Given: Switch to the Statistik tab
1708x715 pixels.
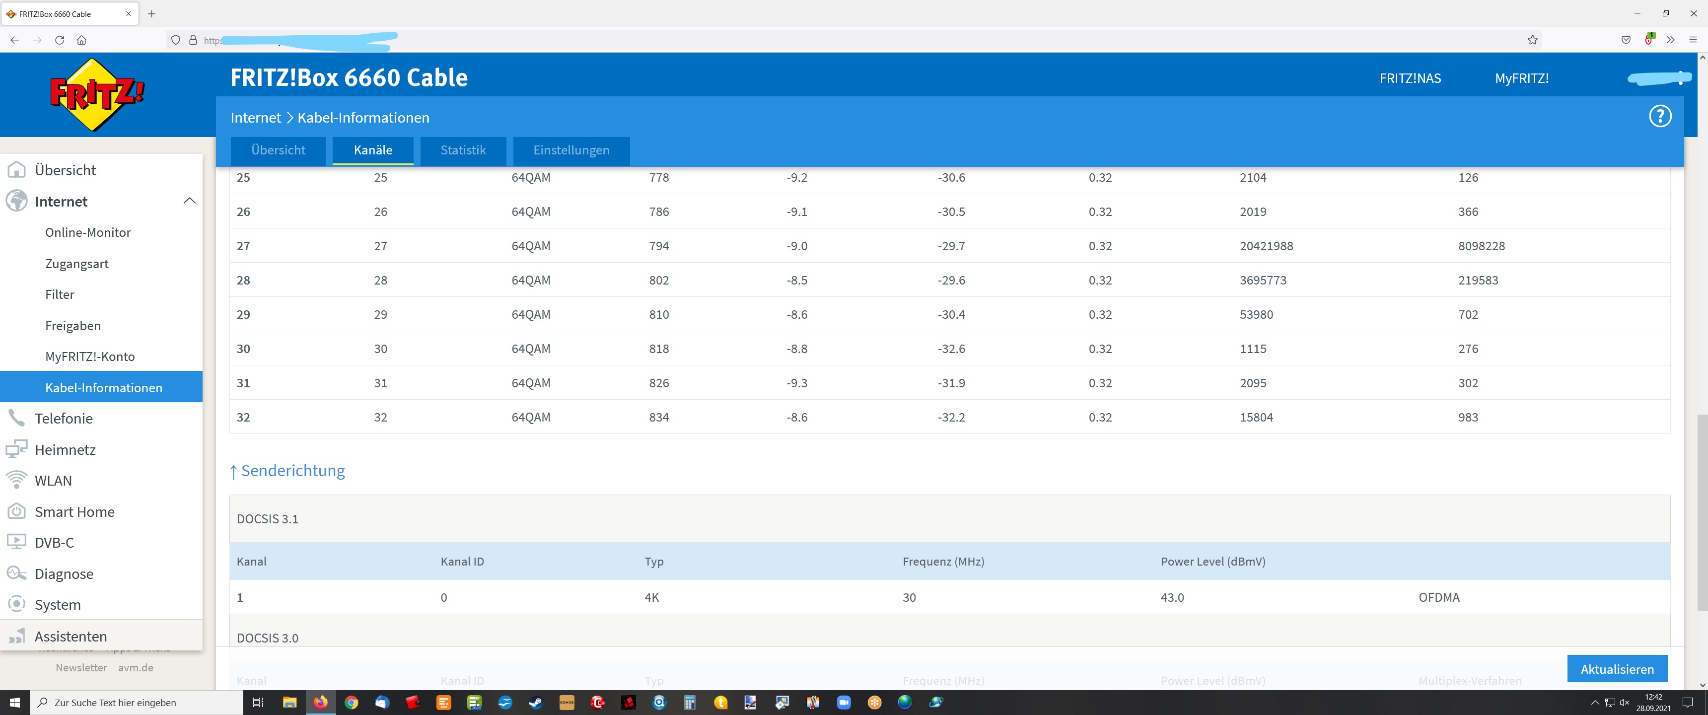Looking at the screenshot, I should pos(463,150).
